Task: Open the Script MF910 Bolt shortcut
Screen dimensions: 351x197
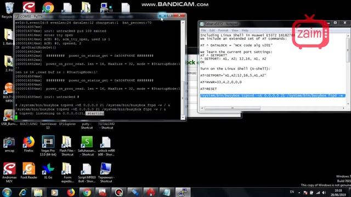Action: [87, 172]
